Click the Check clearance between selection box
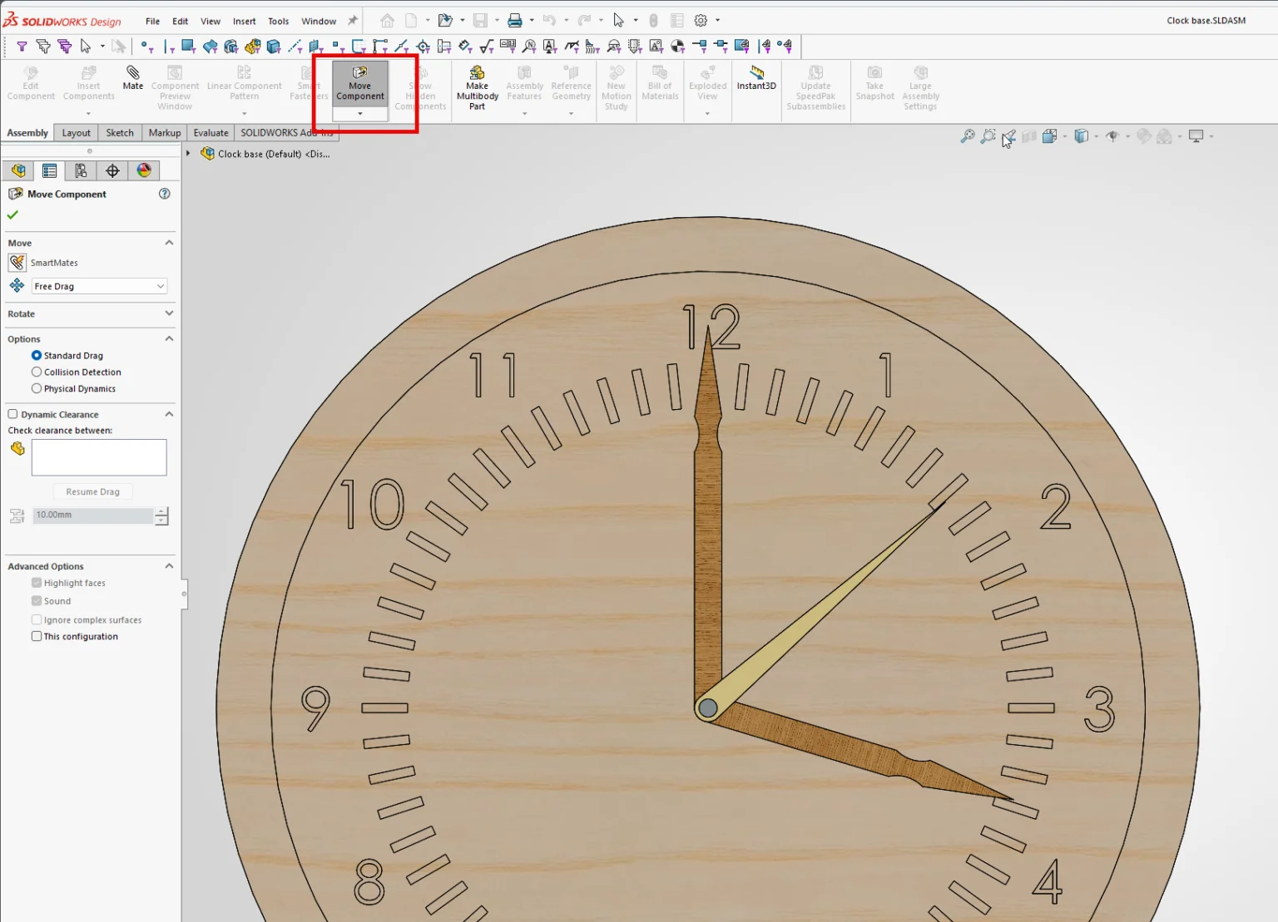Viewport: 1278px width, 922px height. pyautogui.click(x=99, y=457)
